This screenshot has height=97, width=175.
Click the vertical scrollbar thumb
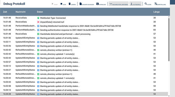coord(169,40)
